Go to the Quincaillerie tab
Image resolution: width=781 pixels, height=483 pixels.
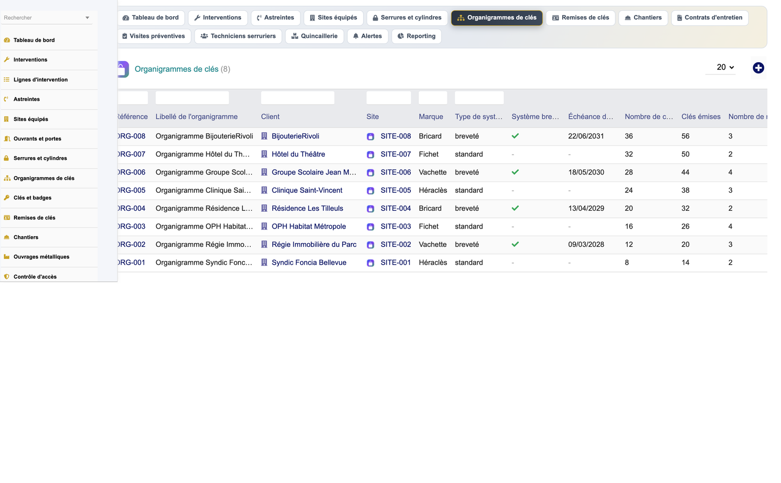(315, 36)
